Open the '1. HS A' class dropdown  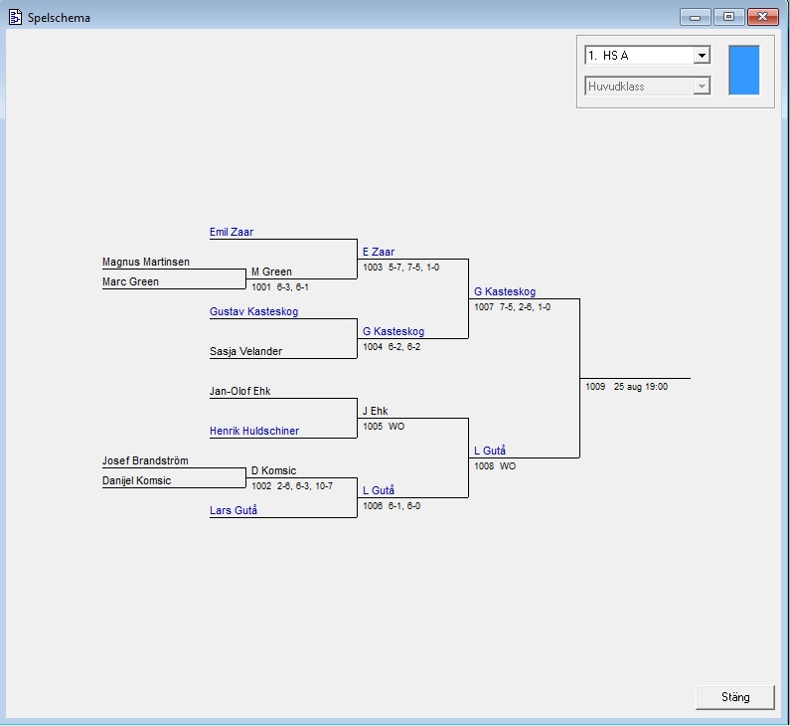pyautogui.click(x=702, y=56)
